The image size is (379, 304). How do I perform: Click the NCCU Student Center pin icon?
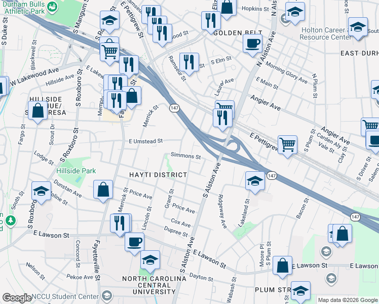click(106, 296)
